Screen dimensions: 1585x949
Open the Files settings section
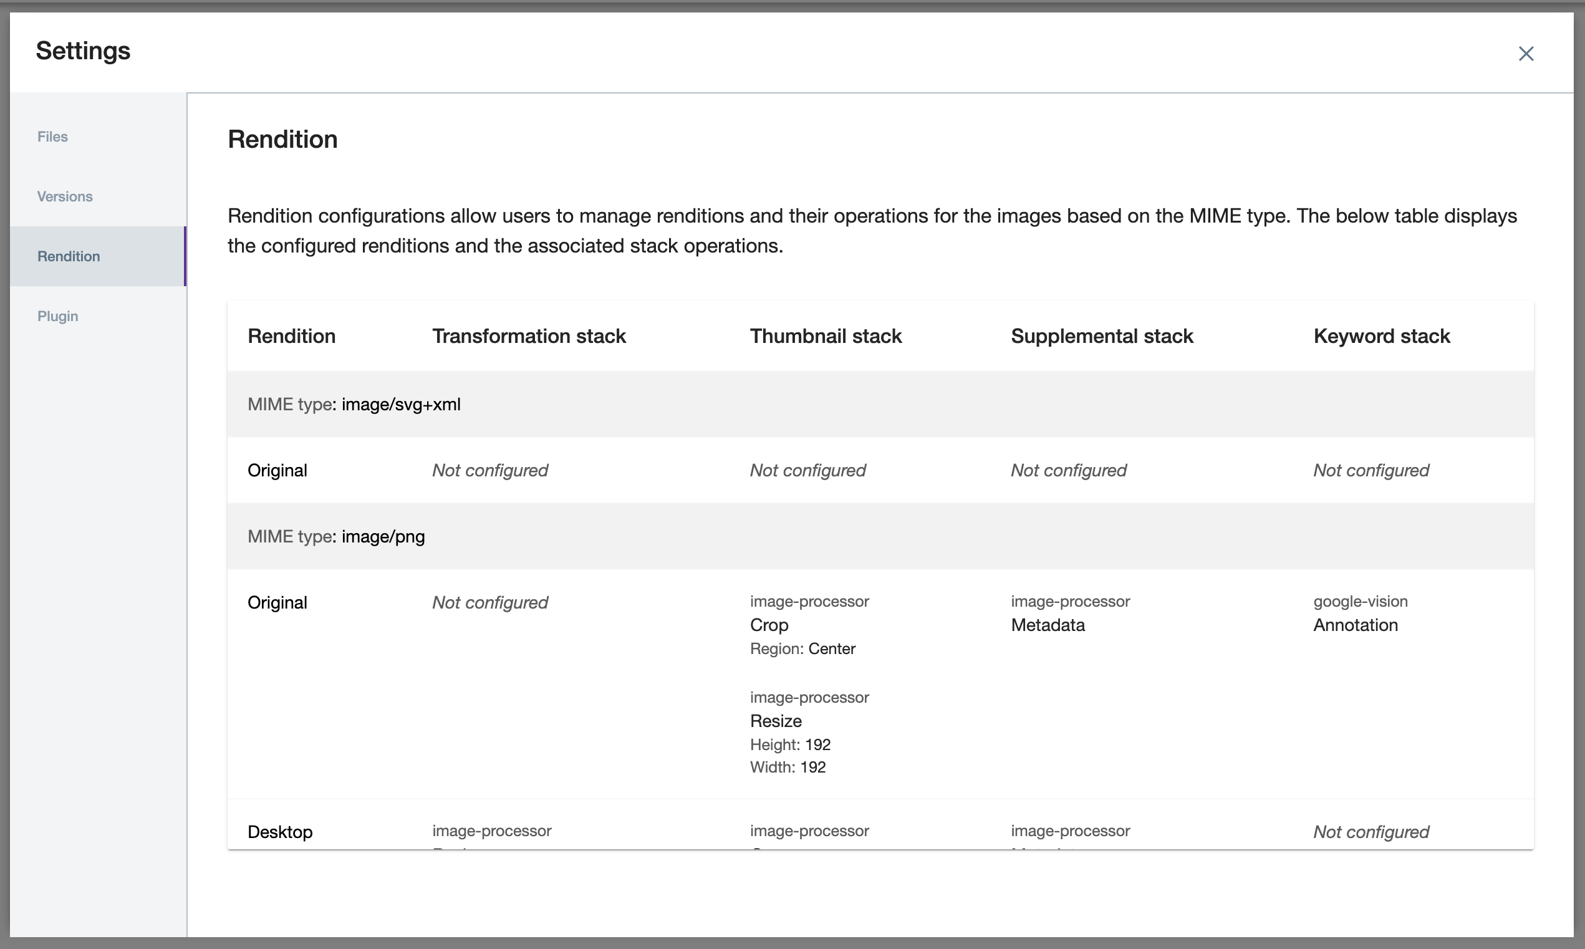52,136
